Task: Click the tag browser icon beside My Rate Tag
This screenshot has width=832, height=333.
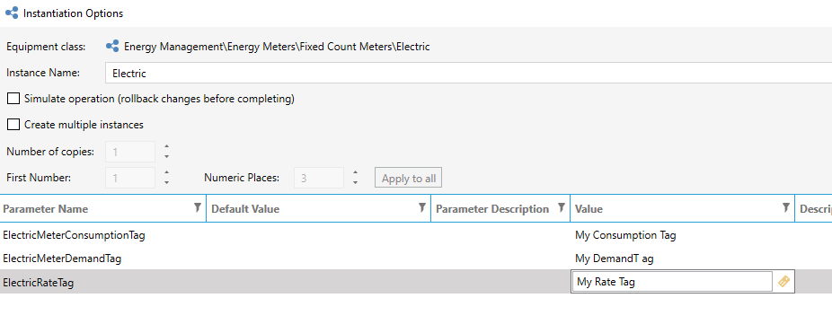Action: click(x=783, y=282)
